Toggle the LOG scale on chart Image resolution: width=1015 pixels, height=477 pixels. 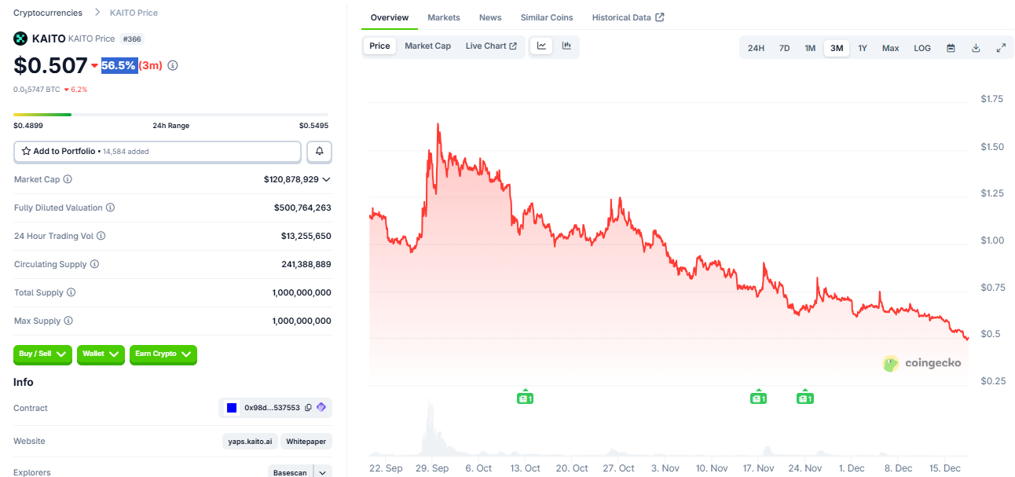point(922,48)
